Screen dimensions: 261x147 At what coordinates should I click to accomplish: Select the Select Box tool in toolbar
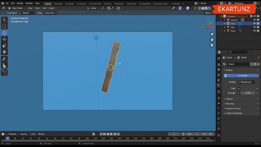click(4, 20)
